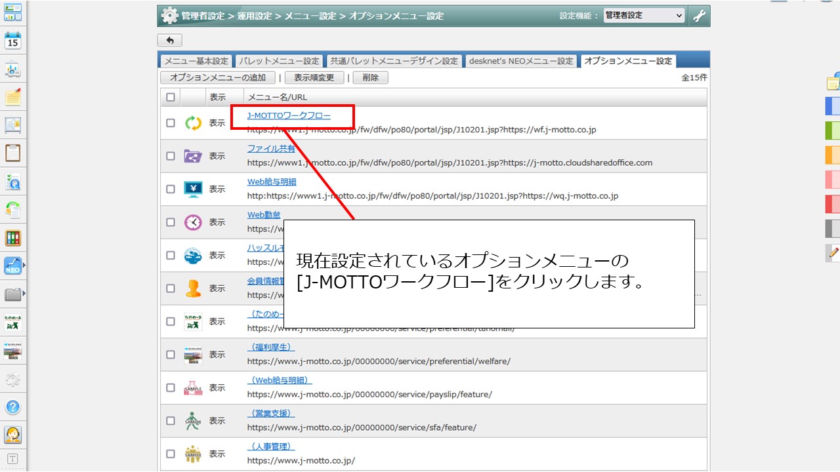Click the bookshelf icon in left sidebar

coord(13,237)
